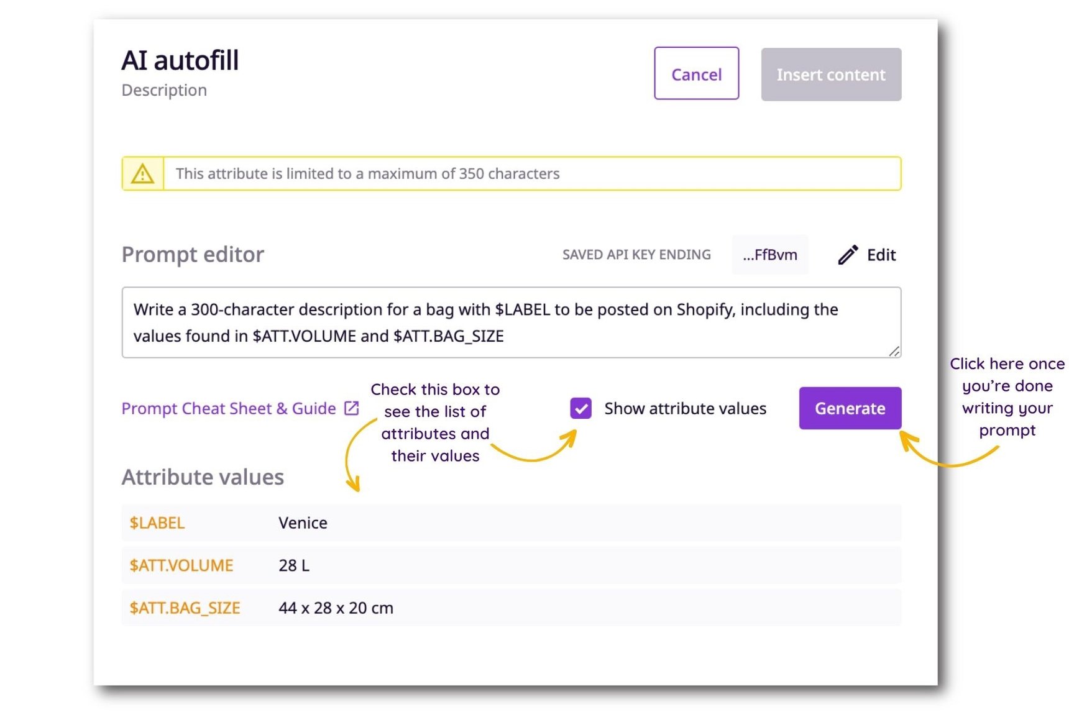The width and height of the screenshot is (1069, 712).
Task: Select the $LABEL attribute row
Action: coord(156,523)
